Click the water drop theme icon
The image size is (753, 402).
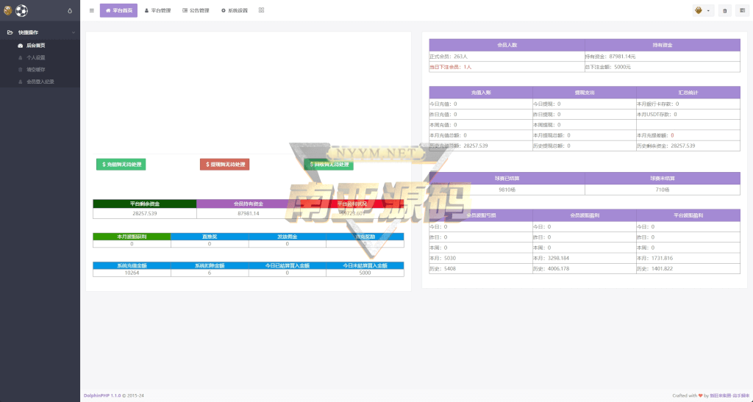70,11
